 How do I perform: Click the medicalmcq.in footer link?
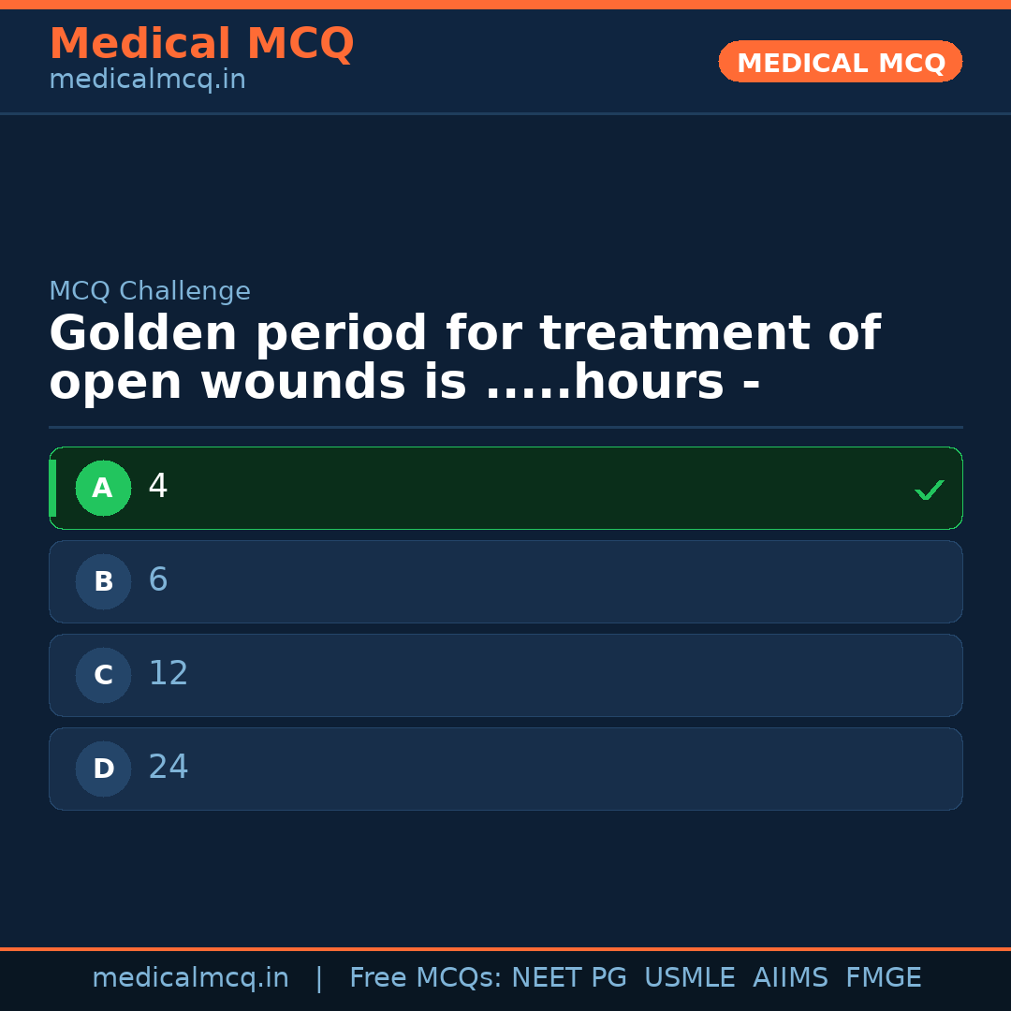(x=190, y=977)
